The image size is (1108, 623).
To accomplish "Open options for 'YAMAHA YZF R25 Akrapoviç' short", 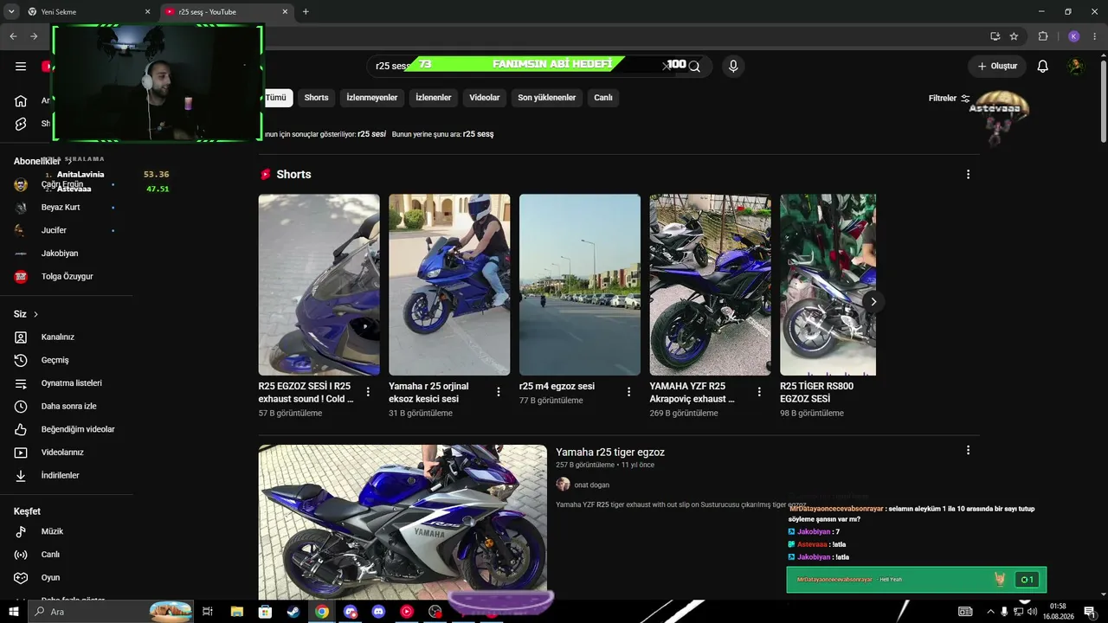I will tap(759, 392).
